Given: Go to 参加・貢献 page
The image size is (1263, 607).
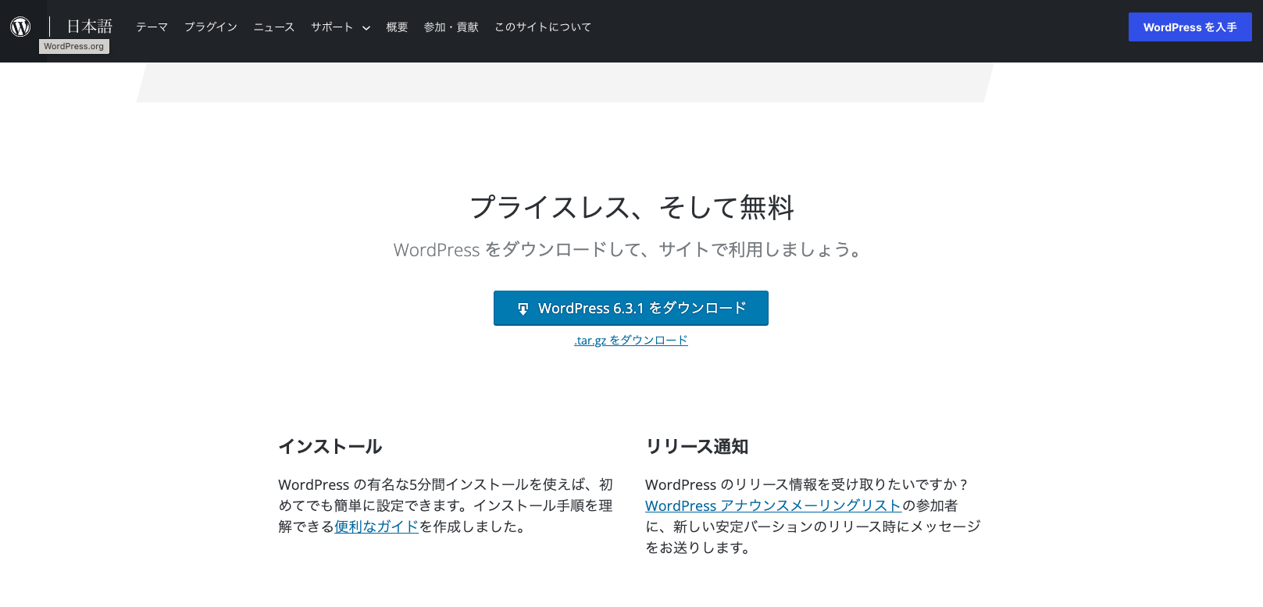Looking at the screenshot, I should (x=451, y=27).
